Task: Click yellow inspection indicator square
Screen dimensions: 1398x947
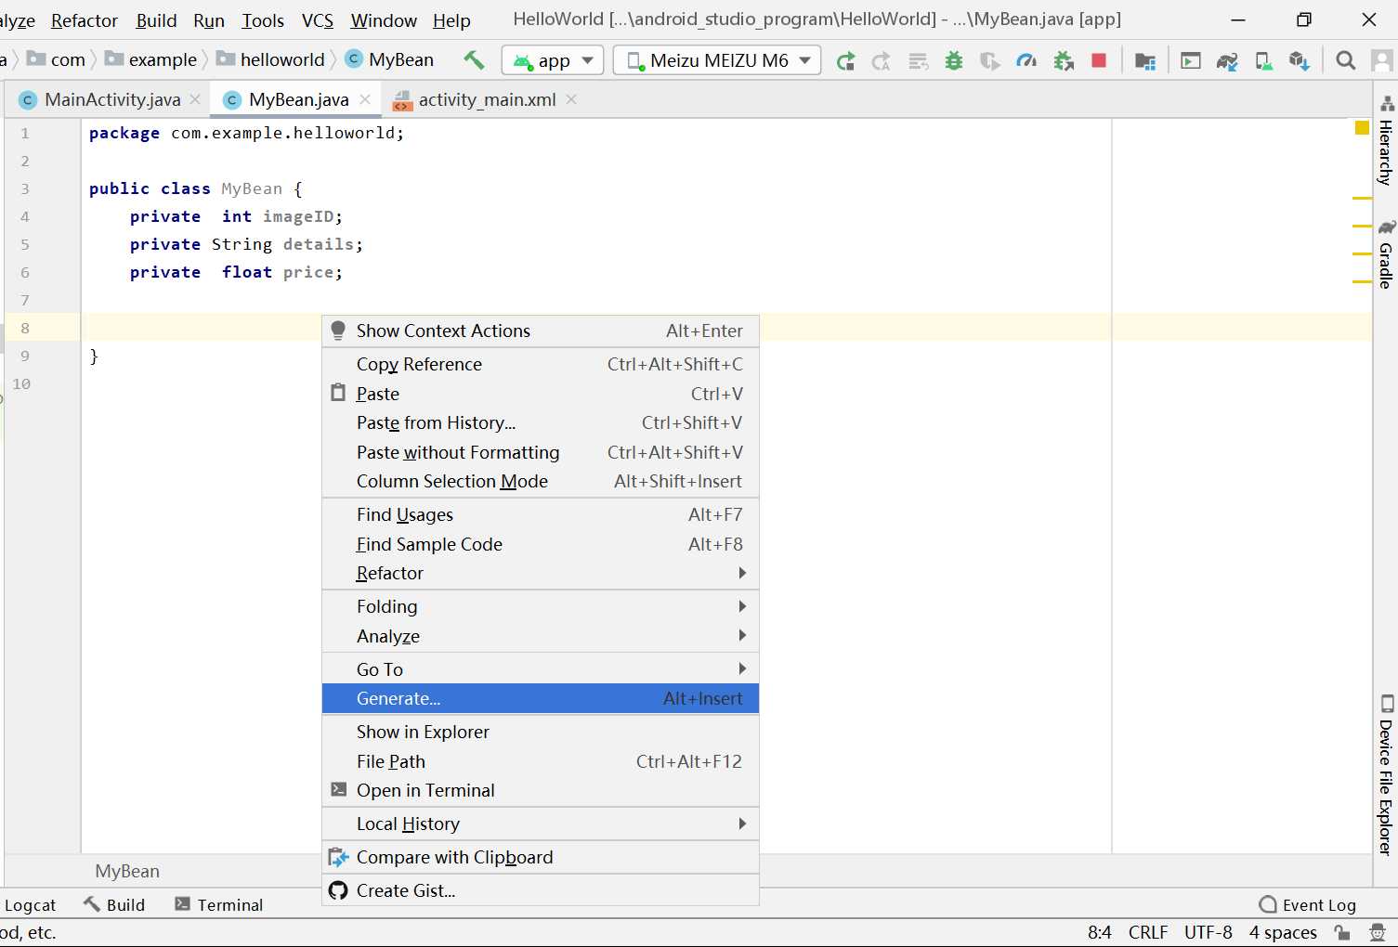Action: click(x=1362, y=128)
